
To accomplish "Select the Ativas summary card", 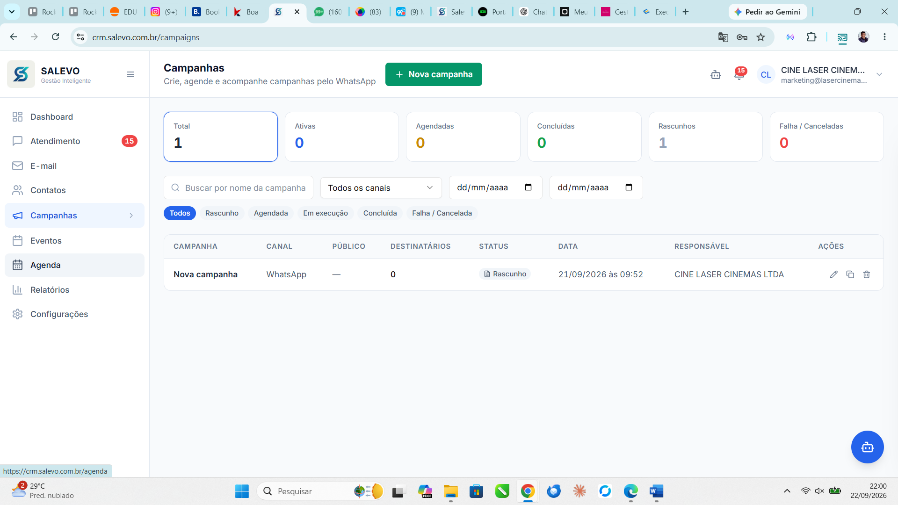I will pyautogui.click(x=342, y=137).
